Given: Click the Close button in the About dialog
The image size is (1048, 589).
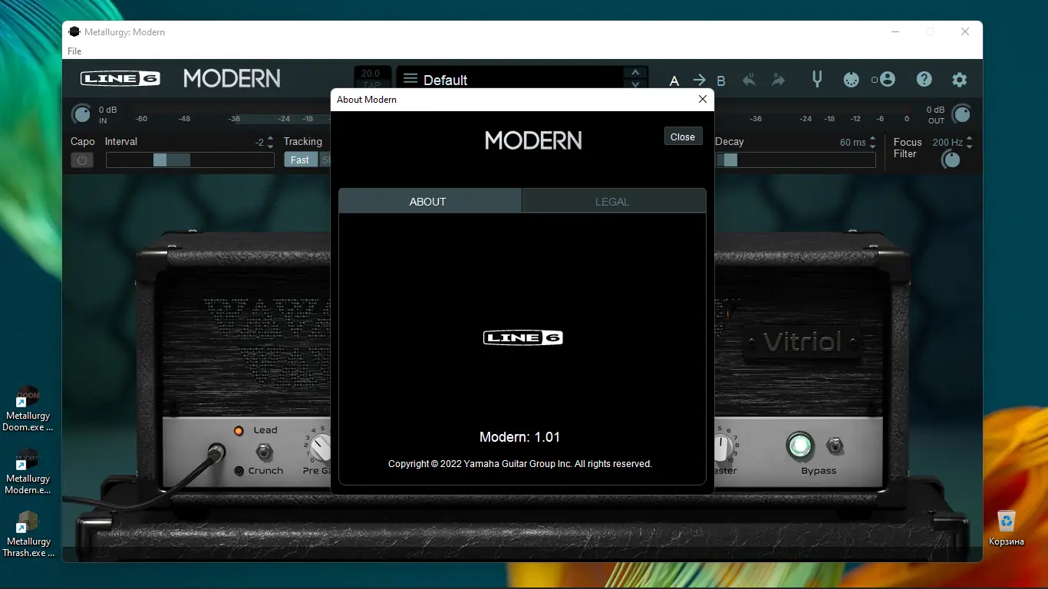Looking at the screenshot, I should (x=683, y=137).
